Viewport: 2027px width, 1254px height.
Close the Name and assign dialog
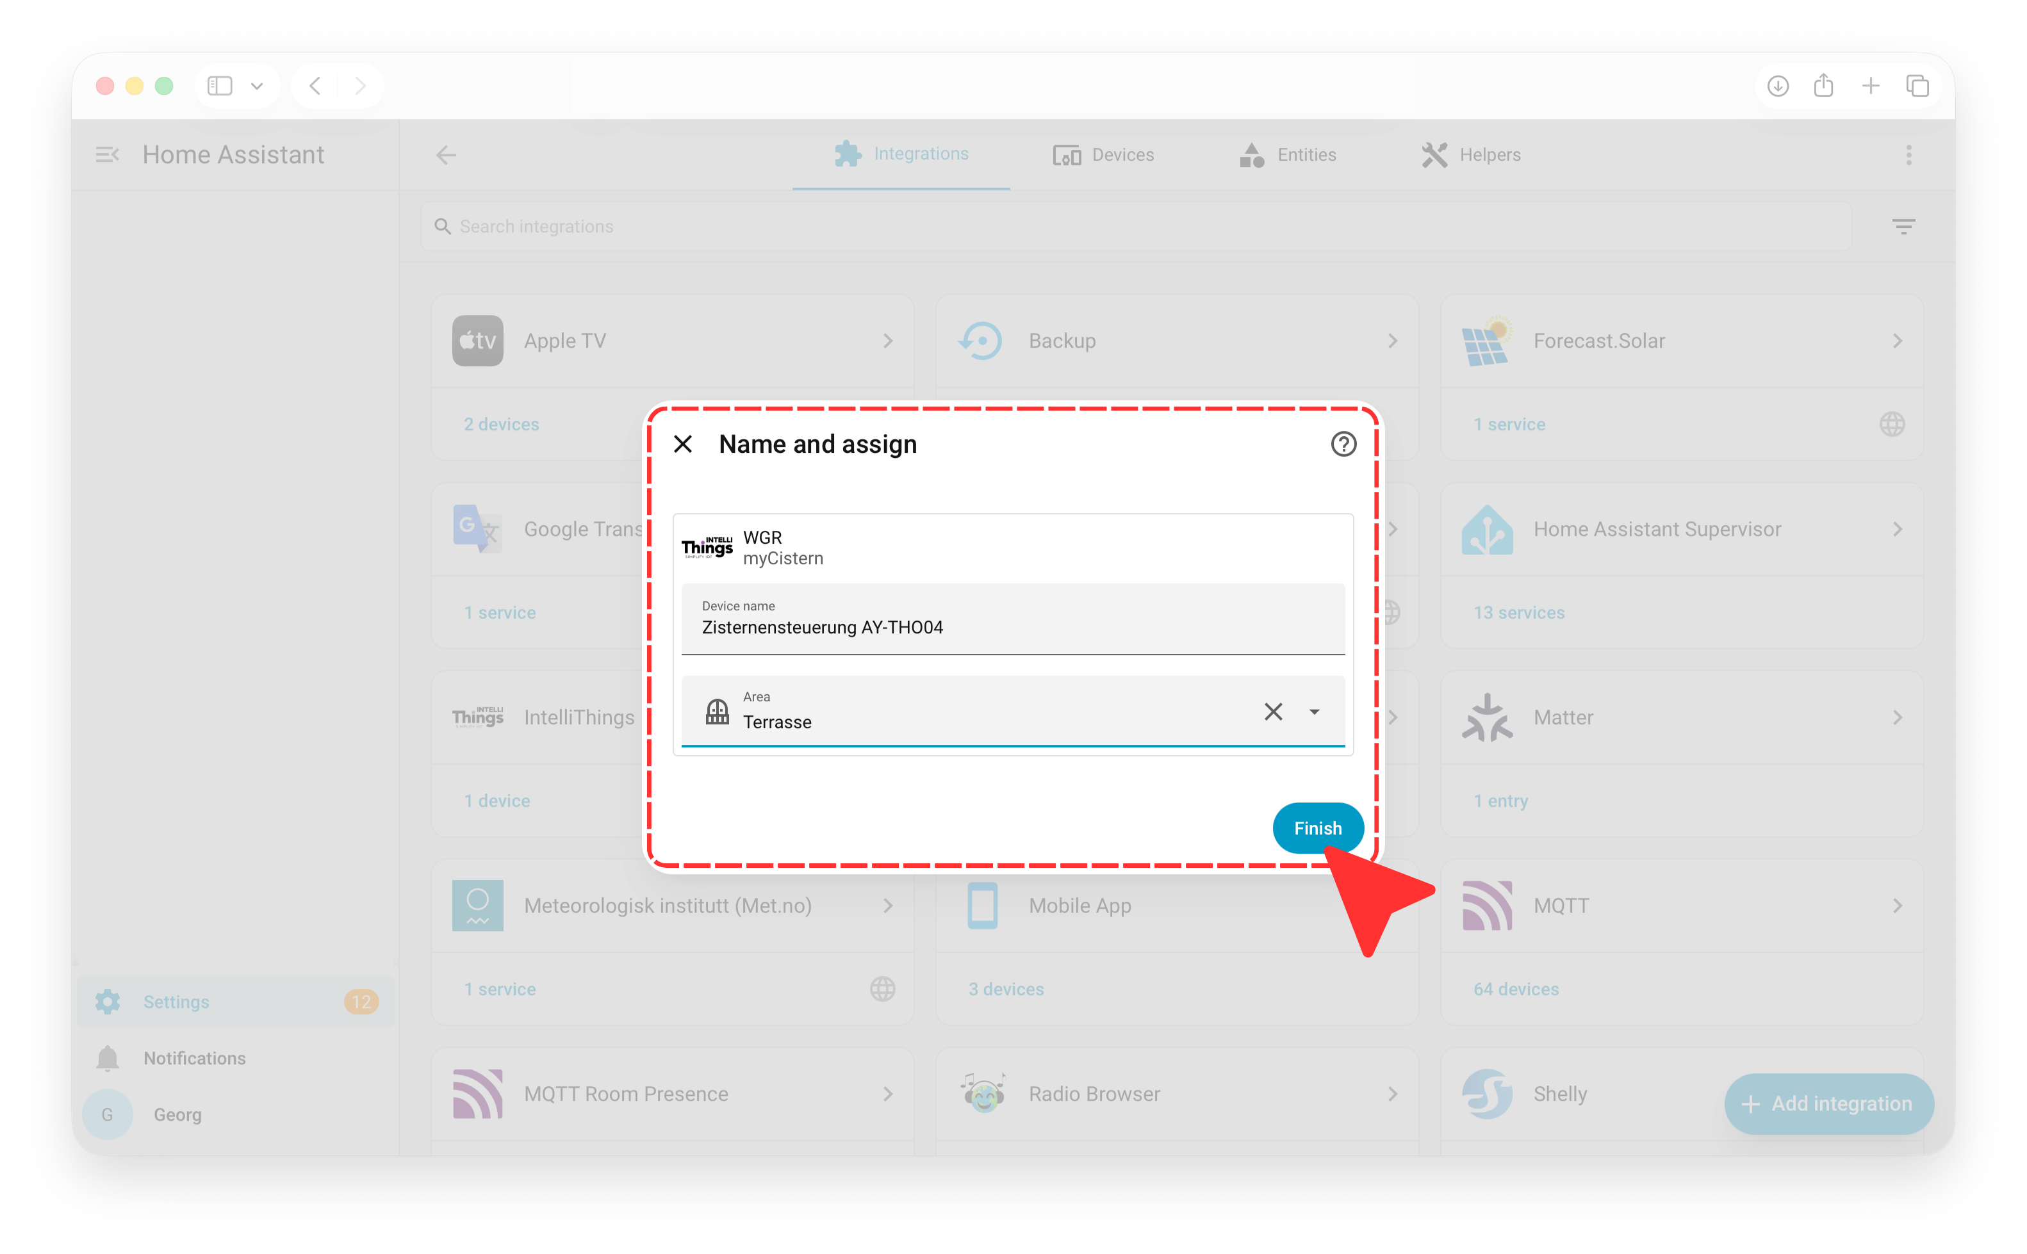pos(682,444)
